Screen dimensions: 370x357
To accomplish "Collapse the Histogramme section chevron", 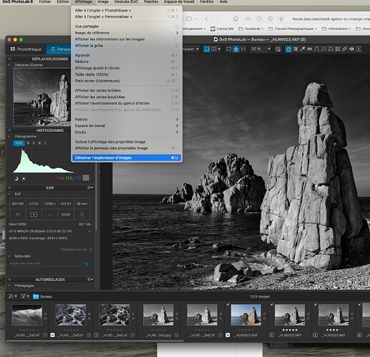I will [9, 136].
